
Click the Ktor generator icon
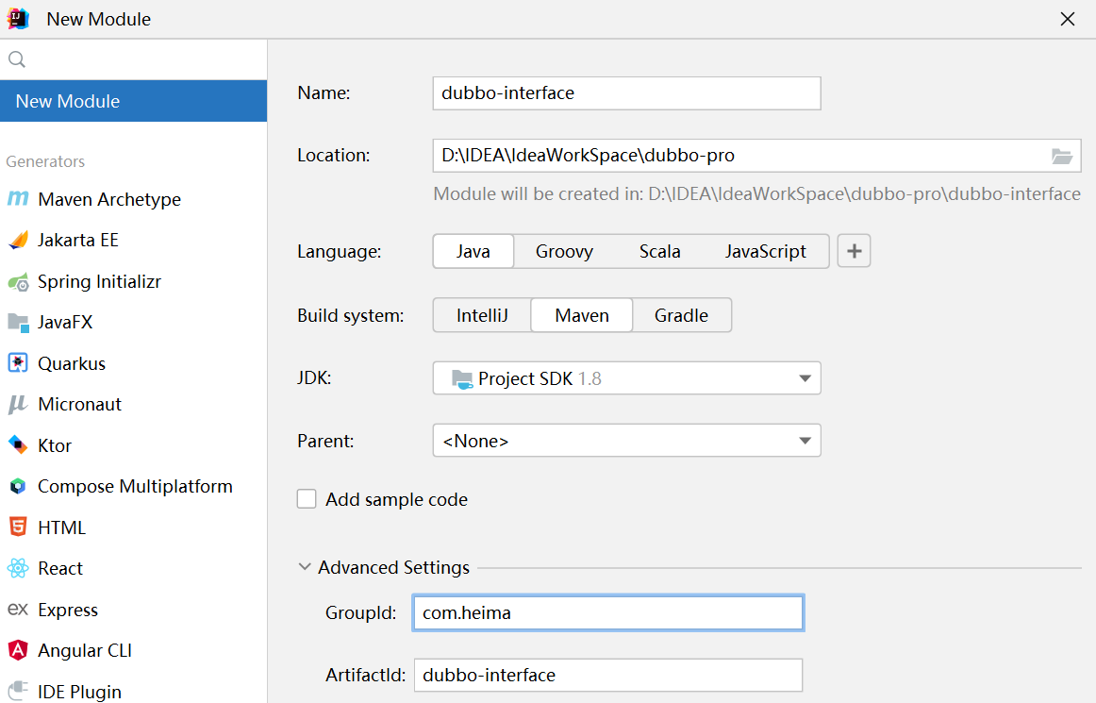pos(18,444)
